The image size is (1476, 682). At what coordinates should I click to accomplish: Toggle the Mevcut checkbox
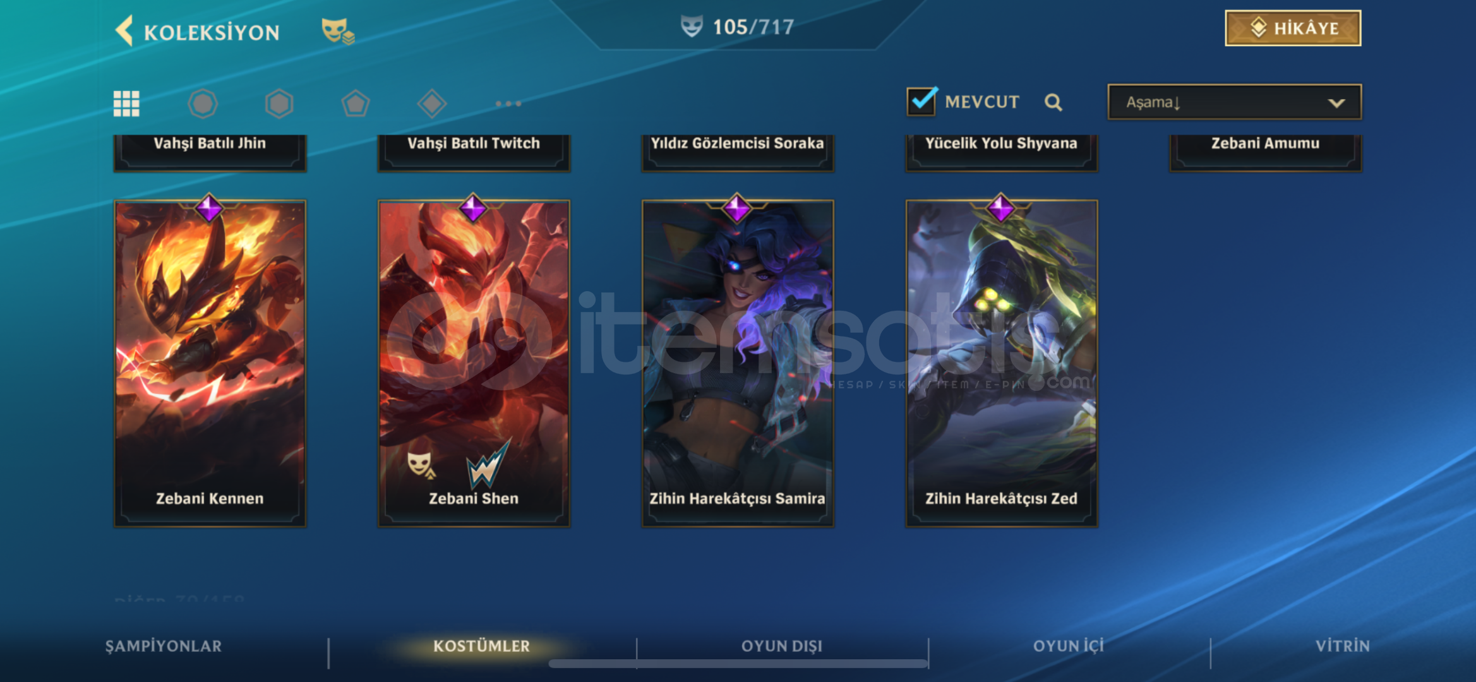pos(921,101)
